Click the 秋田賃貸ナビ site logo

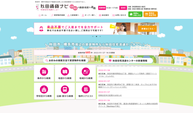pyautogui.click(x=52, y=7)
